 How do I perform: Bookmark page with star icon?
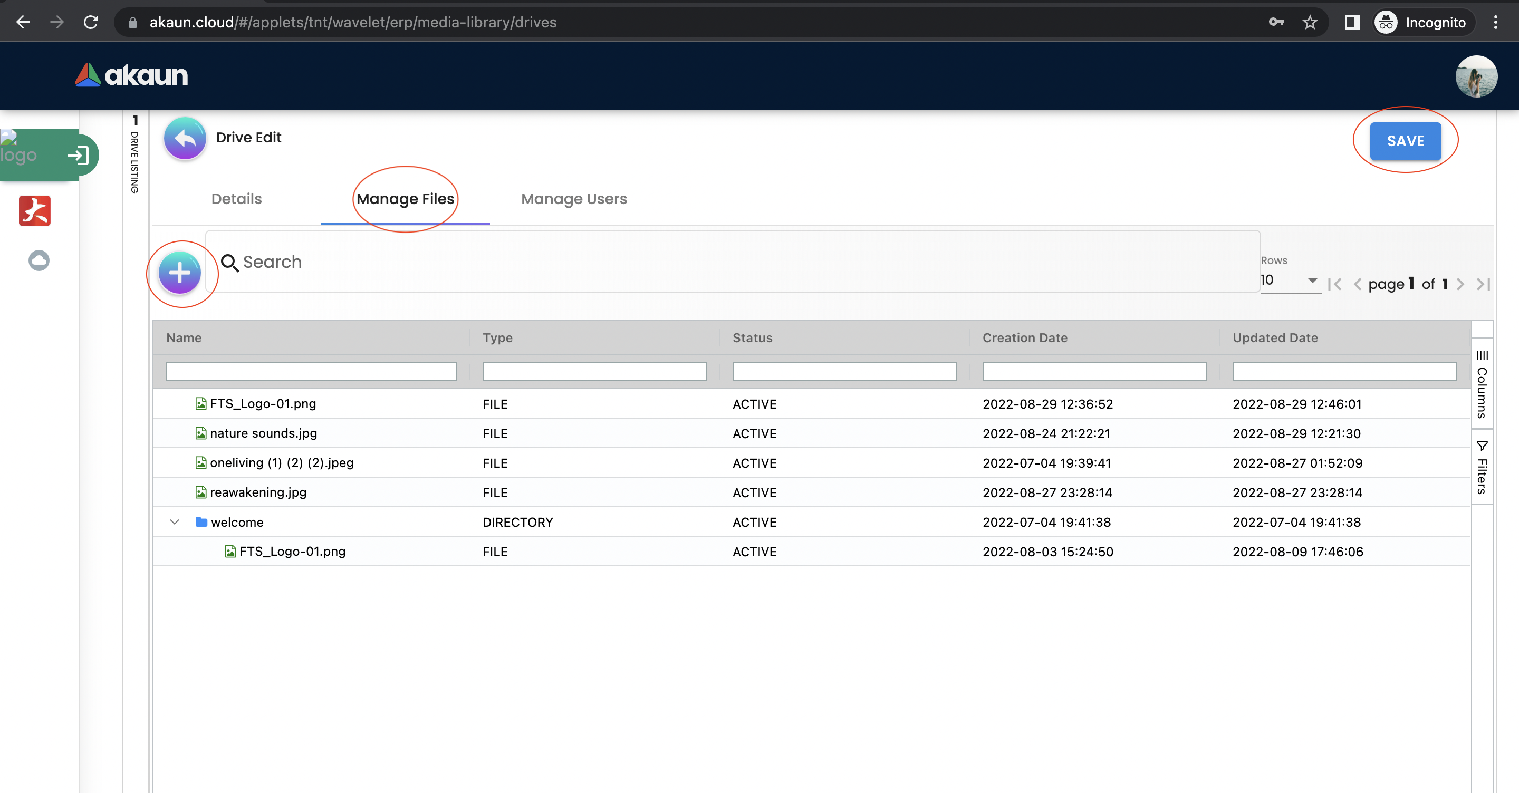(1310, 22)
